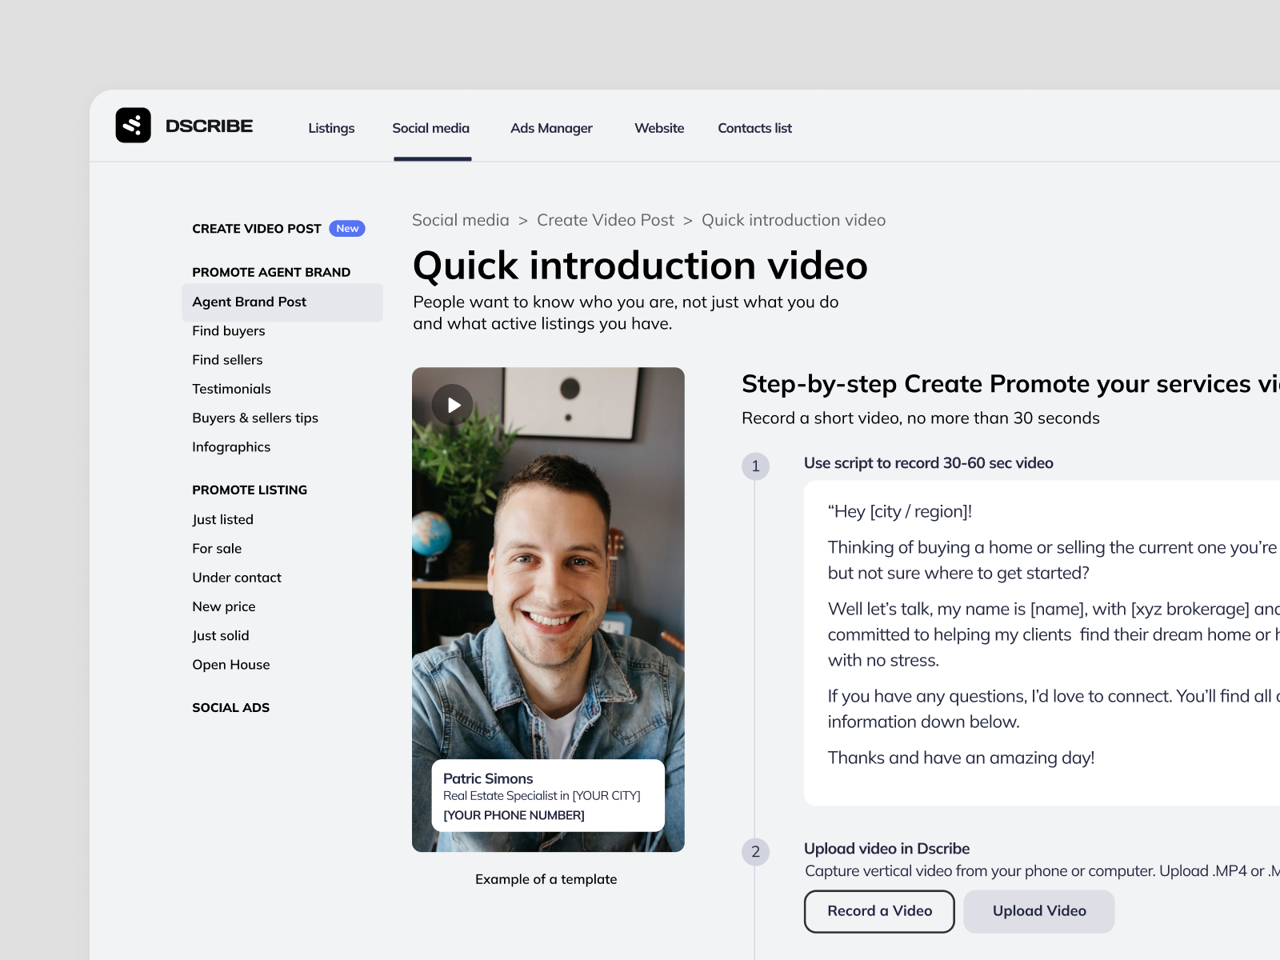Viewport: 1280px width, 960px height.
Task: Open the Website section
Action: click(x=658, y=128)
